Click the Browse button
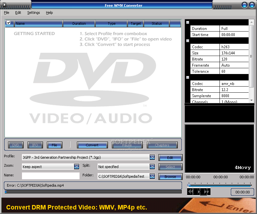Viewport: 257px width, 214px height. click(170, 176)
